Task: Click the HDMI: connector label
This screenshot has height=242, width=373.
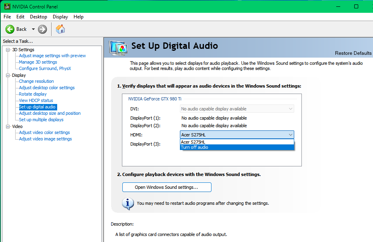Action: (x=136, y=135)
